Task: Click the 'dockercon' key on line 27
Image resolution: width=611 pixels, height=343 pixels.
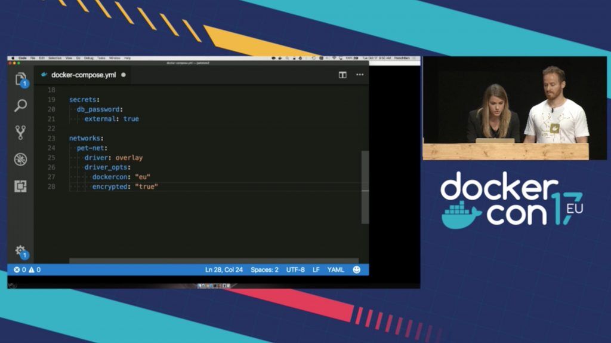Action: [110, 177]
